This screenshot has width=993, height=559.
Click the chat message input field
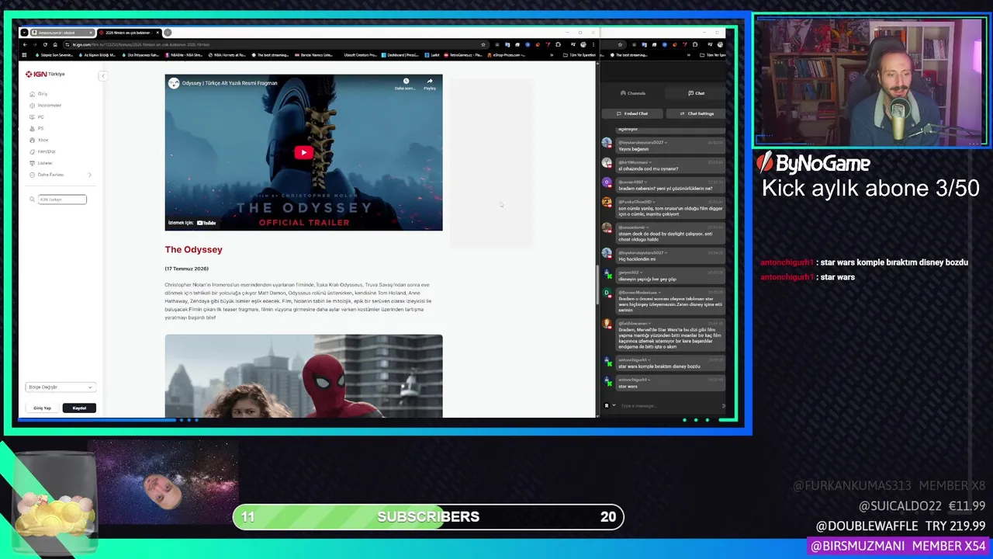pyautogui.click(x=669, y=406)
